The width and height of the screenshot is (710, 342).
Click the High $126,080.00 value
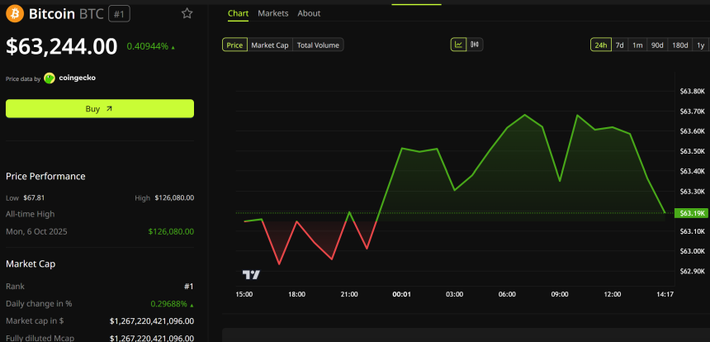pyautogui.click(x=174, y=198)
